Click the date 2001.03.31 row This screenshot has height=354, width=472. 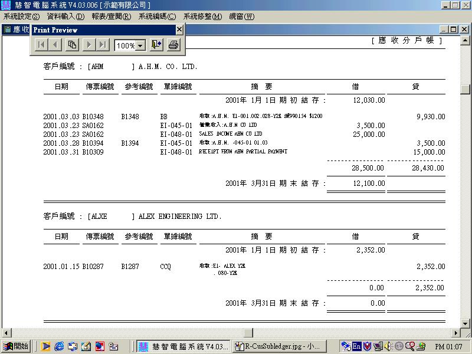click(x=61, y=152)
